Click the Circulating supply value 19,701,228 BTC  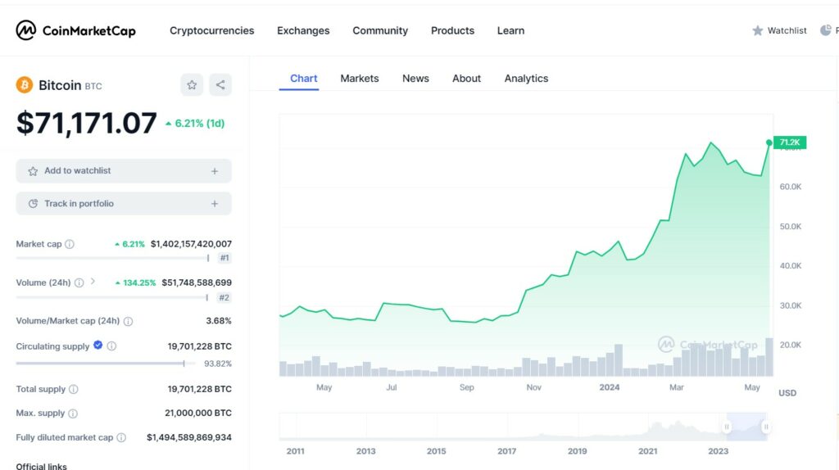(200, 346)
